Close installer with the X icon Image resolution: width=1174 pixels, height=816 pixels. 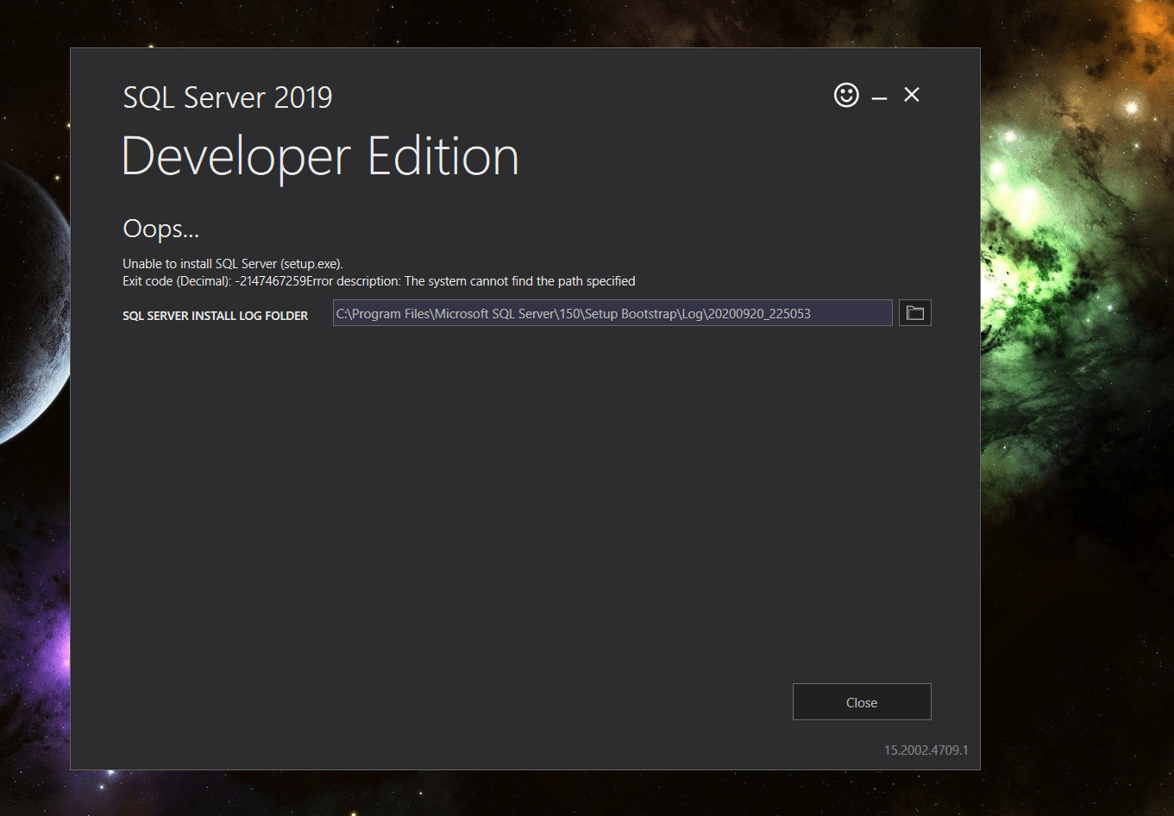coord(912,95)
